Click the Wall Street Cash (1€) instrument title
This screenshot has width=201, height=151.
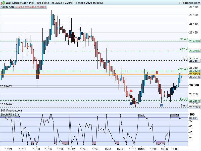click(20, 3)
